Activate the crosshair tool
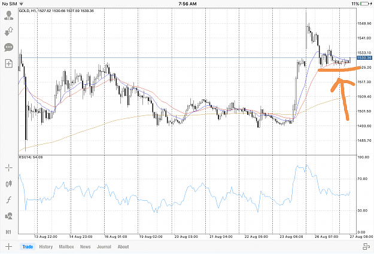The image size is (374, 254). click(9, 168)
